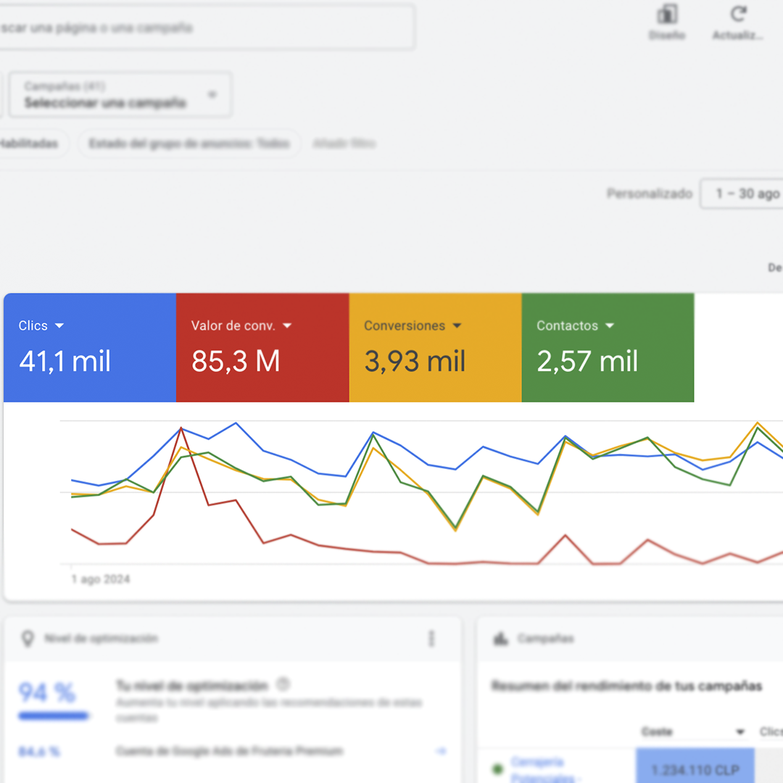The image size is (783, 783).
Task: Click the search page or campaign field
Action: tap(207, 28)
